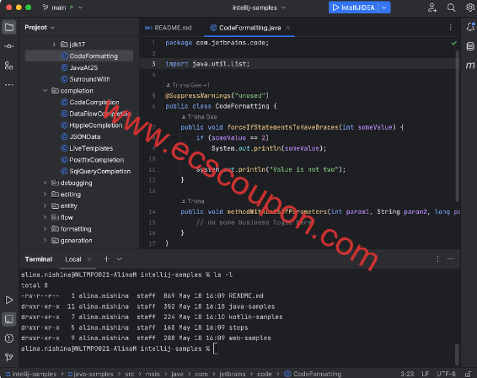Expand the formatting folder
The height and width of the screenshot is (378, 477).
click(x=45, y=229)
